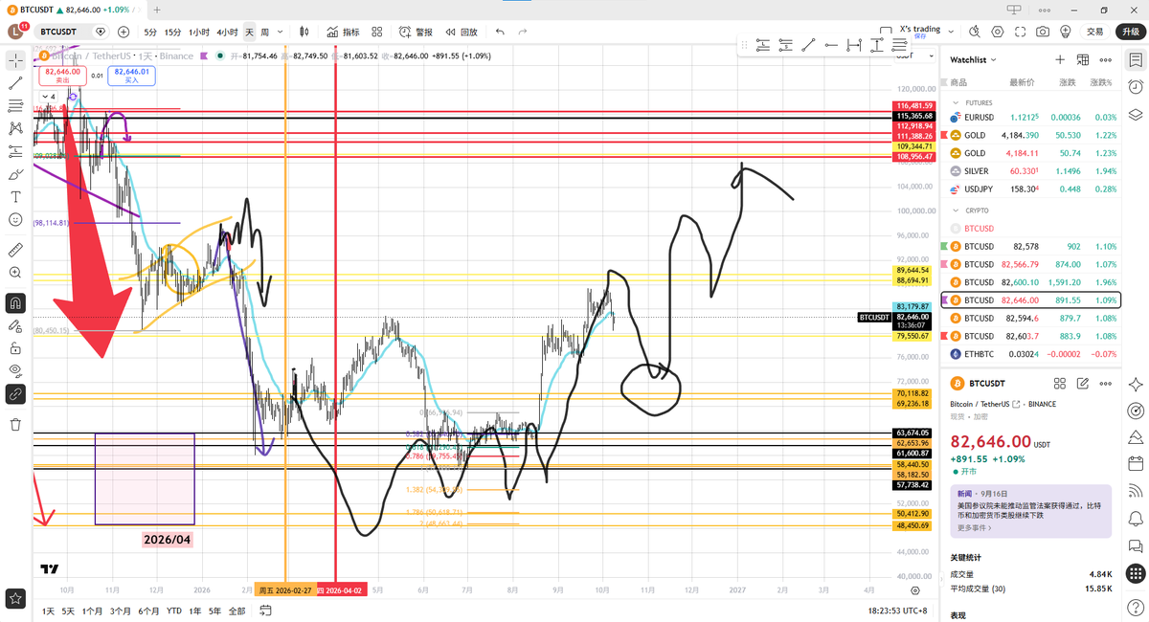Viewport: 1149px width, 622px height.
Task: Toggle lock all drawings
Action: (x=15, y=348)
